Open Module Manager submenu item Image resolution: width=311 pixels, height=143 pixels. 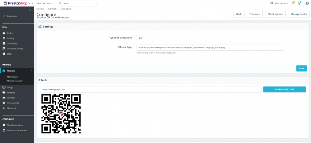[15, 81]
